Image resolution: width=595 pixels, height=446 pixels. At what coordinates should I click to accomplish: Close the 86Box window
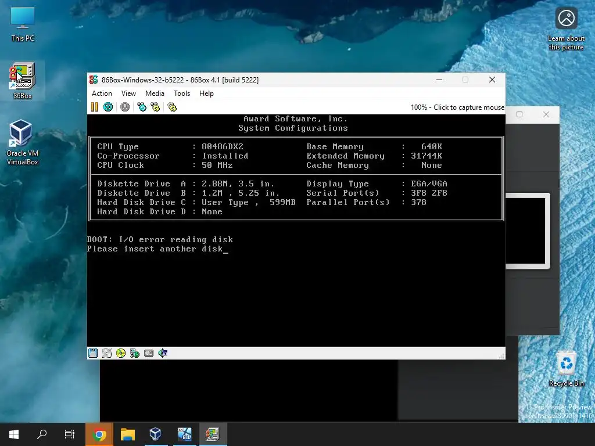pos(492,80)
